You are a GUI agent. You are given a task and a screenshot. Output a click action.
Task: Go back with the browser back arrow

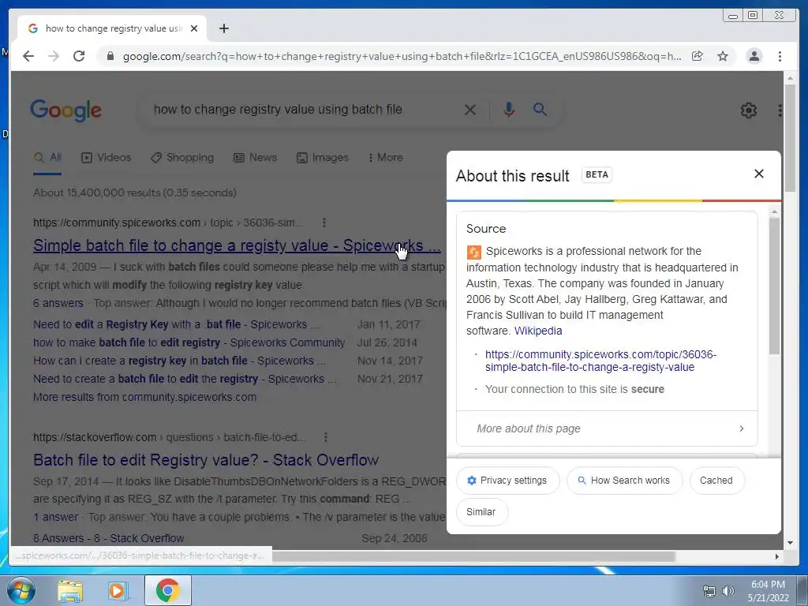tap(28, 56)
